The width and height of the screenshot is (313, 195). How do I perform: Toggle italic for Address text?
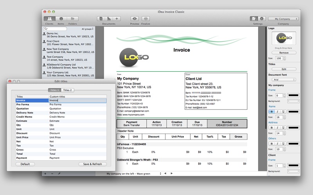[x=277, y=128]
